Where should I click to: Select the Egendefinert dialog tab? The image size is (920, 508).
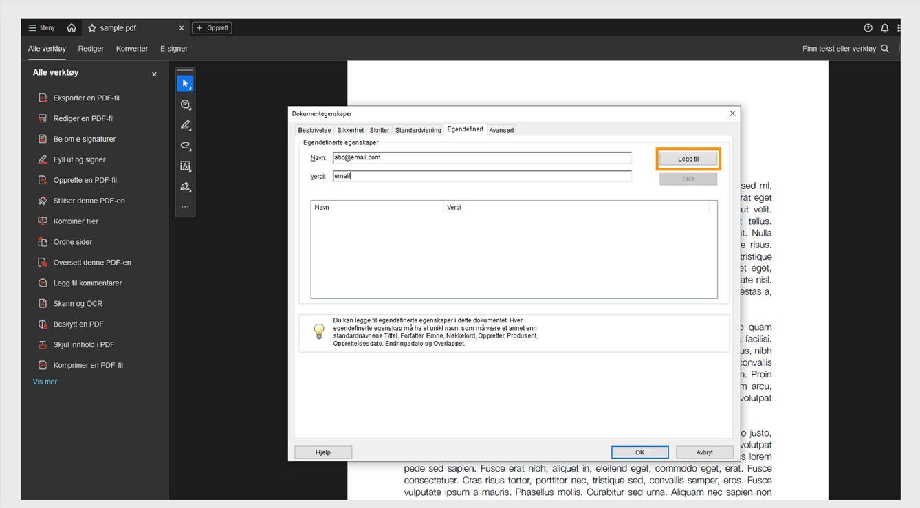tap(466, 129)
